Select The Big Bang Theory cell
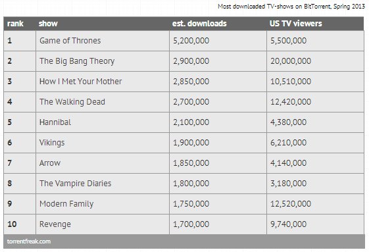Screen dimensions: 369x252 click(103, 61)
